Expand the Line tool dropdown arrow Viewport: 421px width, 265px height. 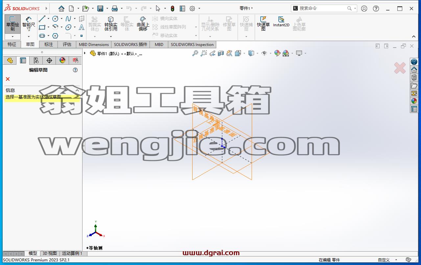point(48,19)
